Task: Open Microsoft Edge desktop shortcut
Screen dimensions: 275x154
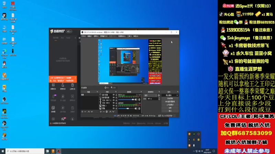Action: (4, 53)
